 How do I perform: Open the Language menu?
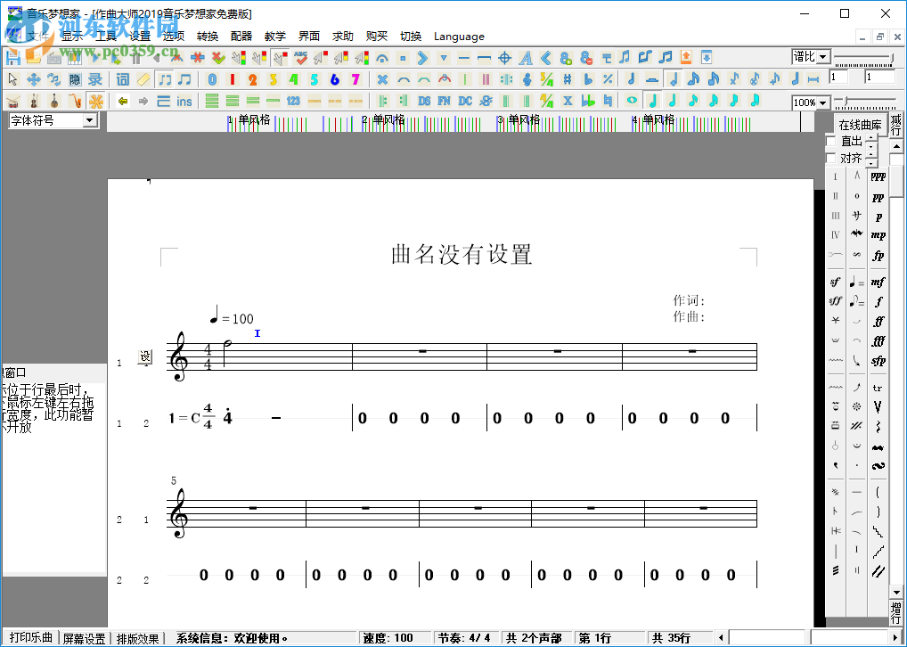459,37
